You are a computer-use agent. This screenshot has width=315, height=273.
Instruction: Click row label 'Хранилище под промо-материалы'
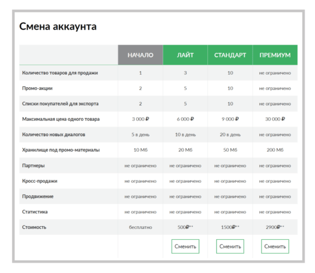click(61, 150)
